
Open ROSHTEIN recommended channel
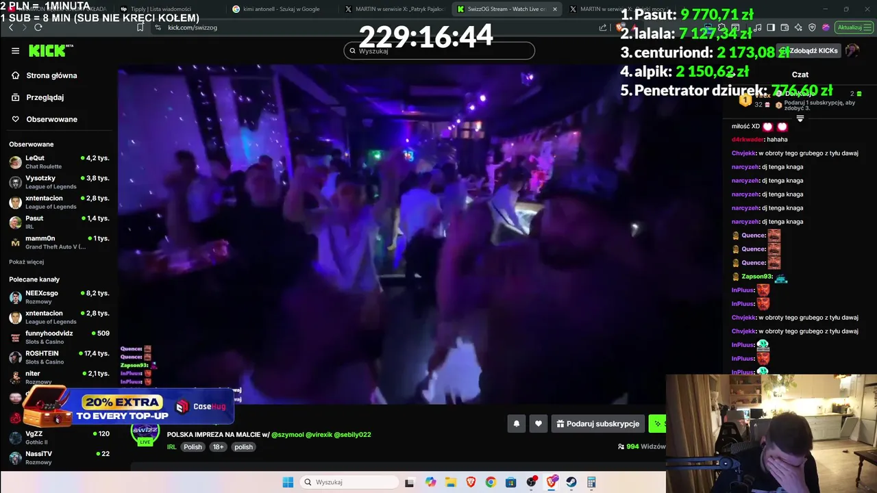point(59,357)
